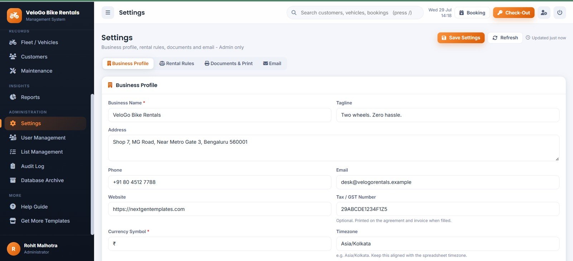Viewport: 573px width, 261px height.
Task: Open List Management
Action: [x=45, y=152]
